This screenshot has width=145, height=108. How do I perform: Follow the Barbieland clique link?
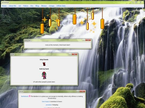(x=25, y=96)
